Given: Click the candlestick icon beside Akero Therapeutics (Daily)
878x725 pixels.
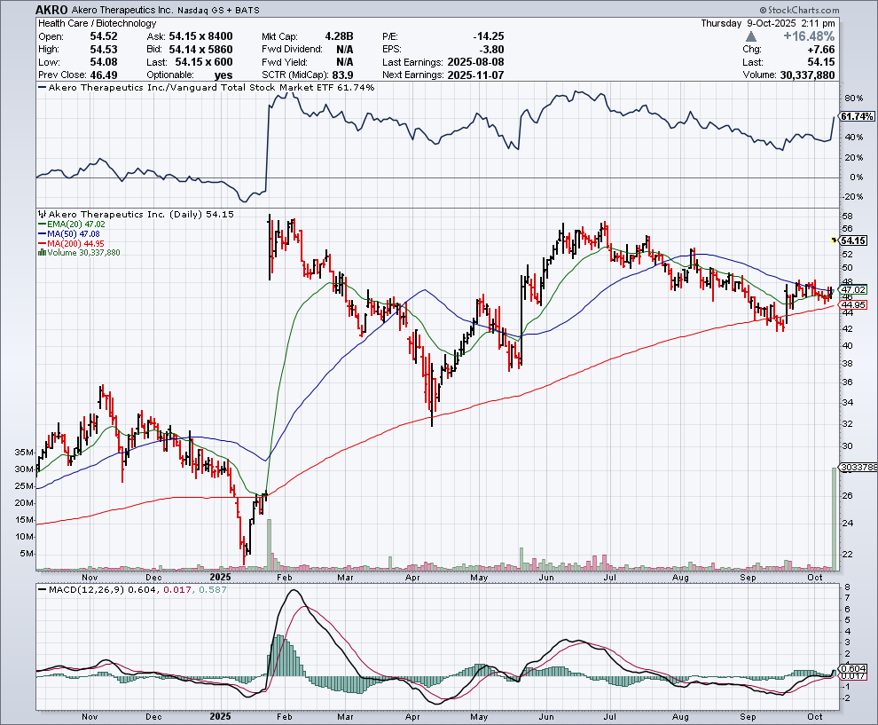Looking at the screenshot, I should tap(40, 215).
